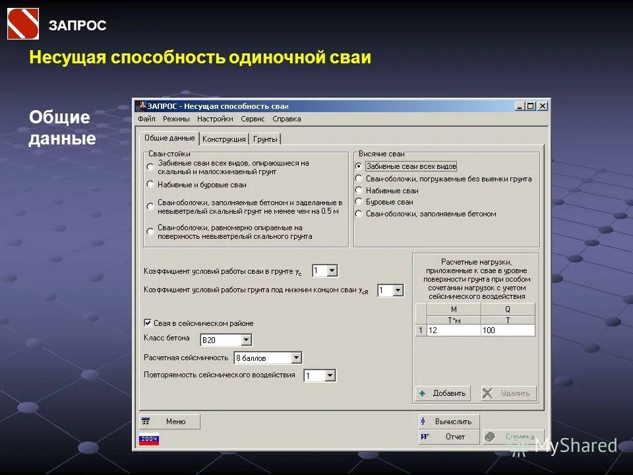Image resolution: width=633 pixels, height=475 pixels.
Task: Select Сваи-оболочки, заполняемые бетоном under Висячие сваи
Action: pos(359,214)
